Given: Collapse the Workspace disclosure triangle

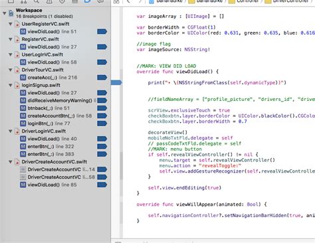Looking at the screenshot, I should [x=5, y=13].
